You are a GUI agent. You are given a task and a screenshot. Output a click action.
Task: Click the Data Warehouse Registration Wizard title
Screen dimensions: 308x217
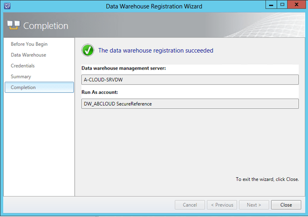click(x=154, y=6)
